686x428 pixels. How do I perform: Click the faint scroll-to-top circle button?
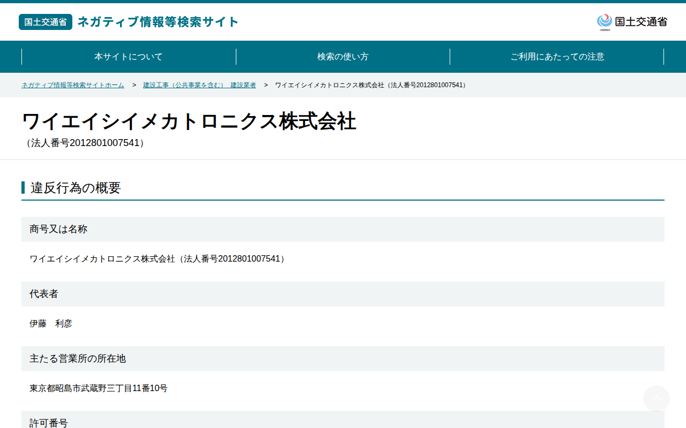[657, 399]
